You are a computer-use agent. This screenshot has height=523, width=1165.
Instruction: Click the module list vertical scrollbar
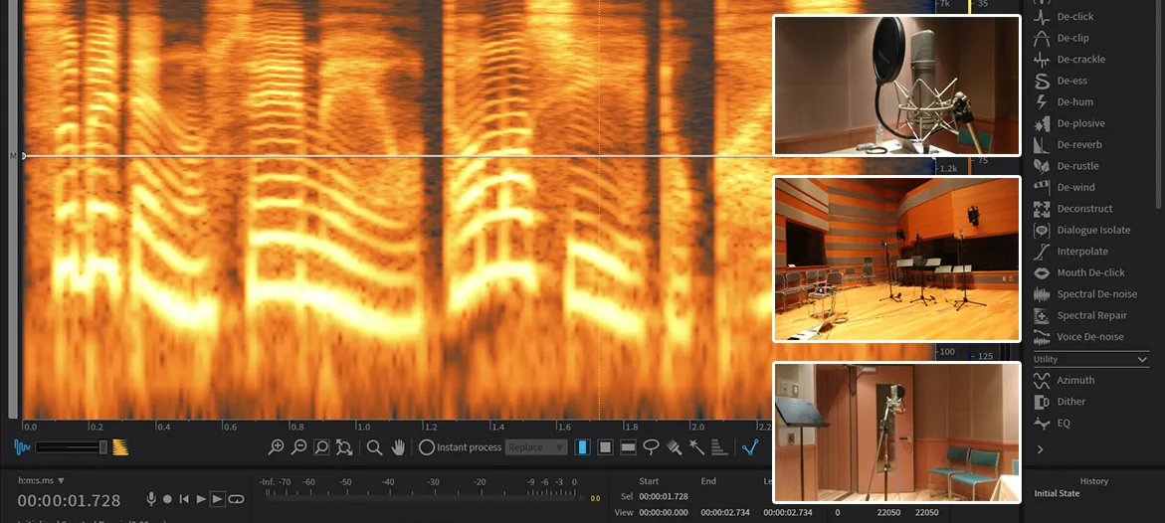pos(1160,104)
